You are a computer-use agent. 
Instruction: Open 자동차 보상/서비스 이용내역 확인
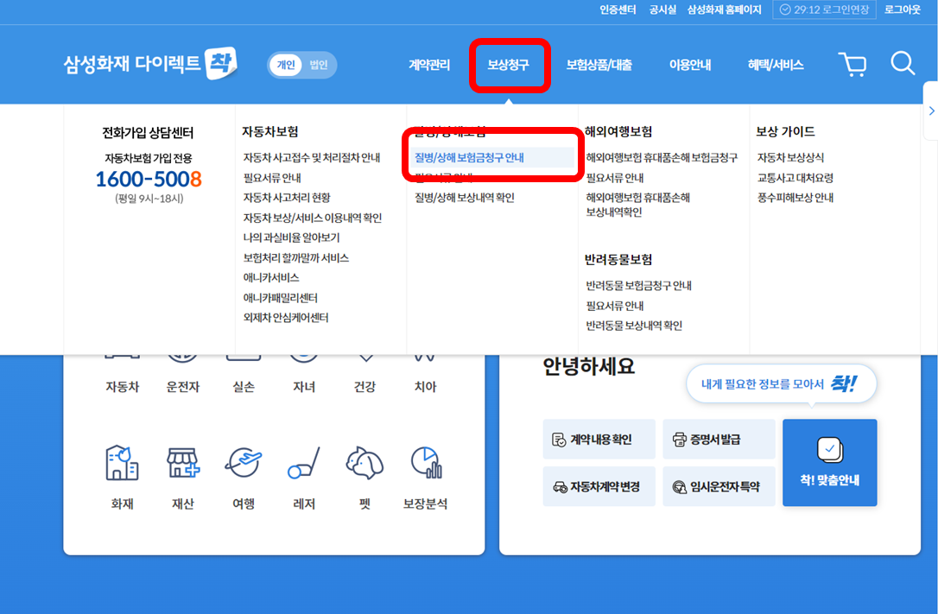(313, 218)
